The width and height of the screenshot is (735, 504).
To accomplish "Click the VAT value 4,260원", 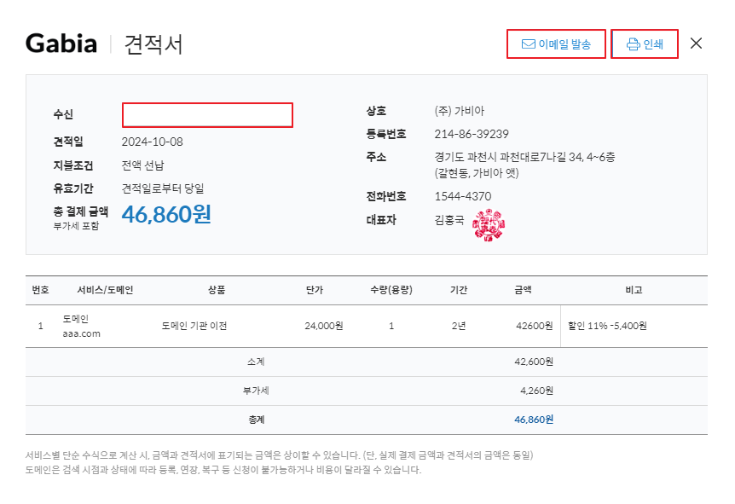I will coord(536,391).
